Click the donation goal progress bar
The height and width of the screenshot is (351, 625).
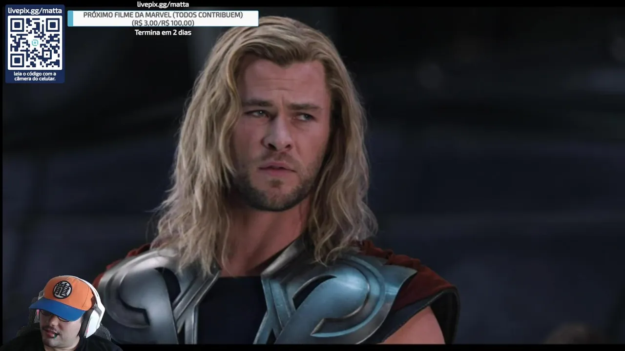coord(163,19)
